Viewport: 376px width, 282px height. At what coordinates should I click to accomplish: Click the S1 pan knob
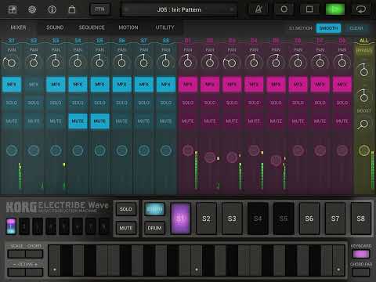[10, 62]
